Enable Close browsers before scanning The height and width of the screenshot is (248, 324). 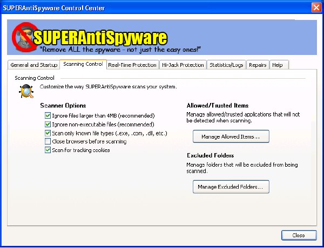pyautogui.click(x=48, y=141)
